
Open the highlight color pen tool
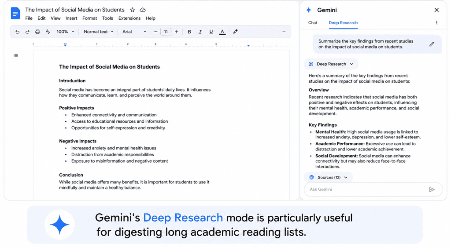tap(235, 32)
